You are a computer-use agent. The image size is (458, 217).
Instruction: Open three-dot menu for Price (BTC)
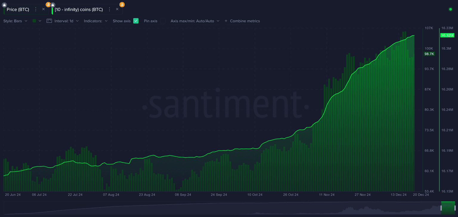[36, 10]
